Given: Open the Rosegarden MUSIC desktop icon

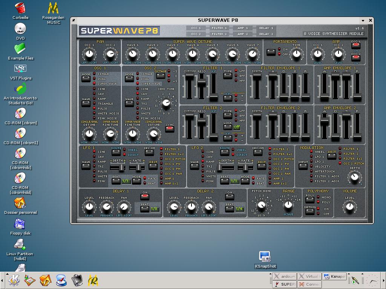Looking at the screenshot, I should coord(54,9).
